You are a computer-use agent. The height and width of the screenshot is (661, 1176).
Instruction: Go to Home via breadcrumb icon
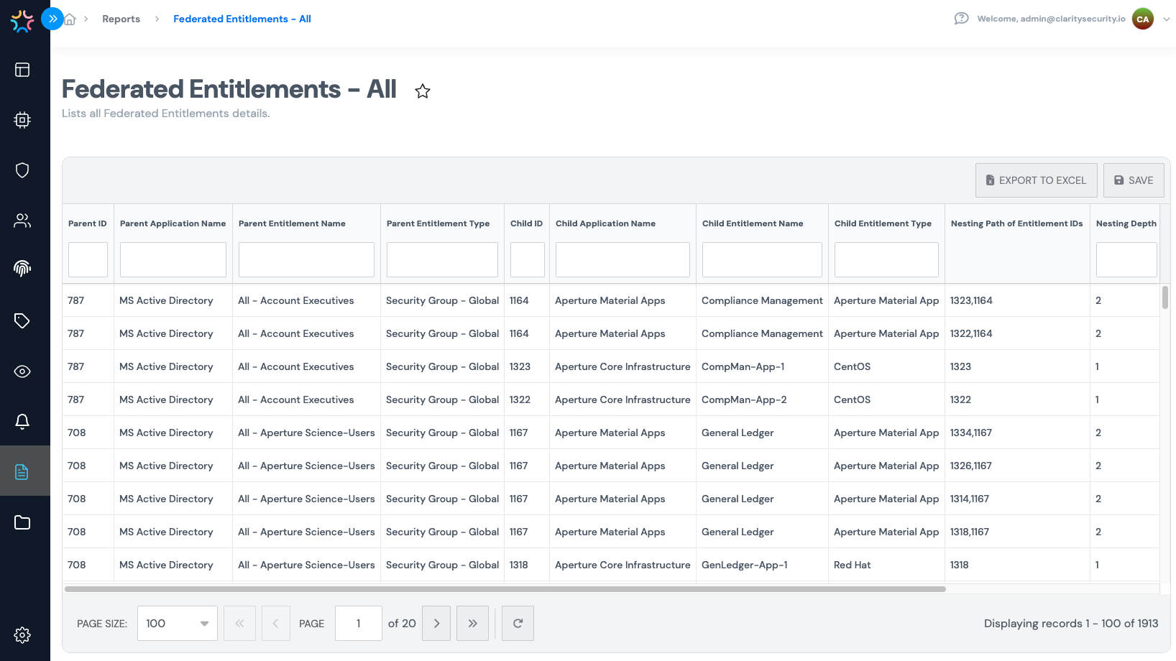[70, 19]
